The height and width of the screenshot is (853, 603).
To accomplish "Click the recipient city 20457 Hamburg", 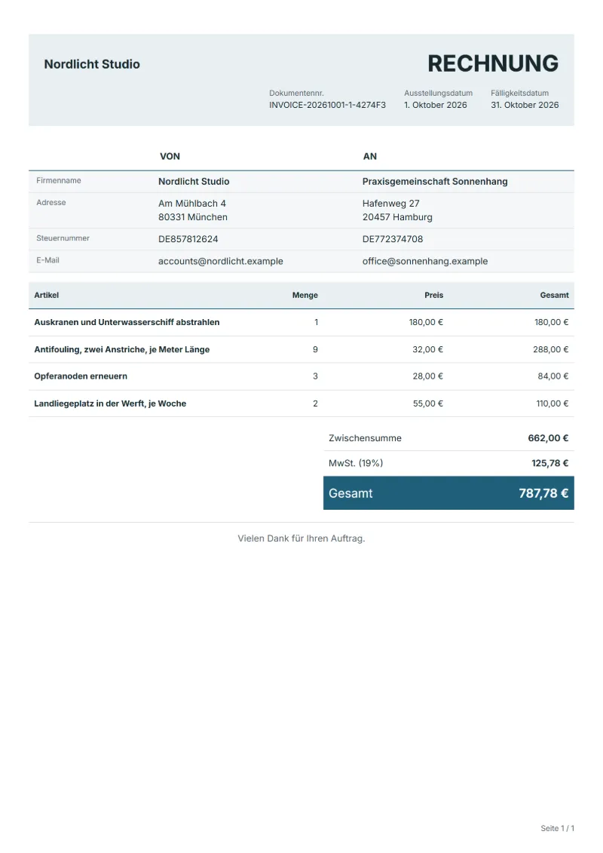I will [x=397, y=217].
